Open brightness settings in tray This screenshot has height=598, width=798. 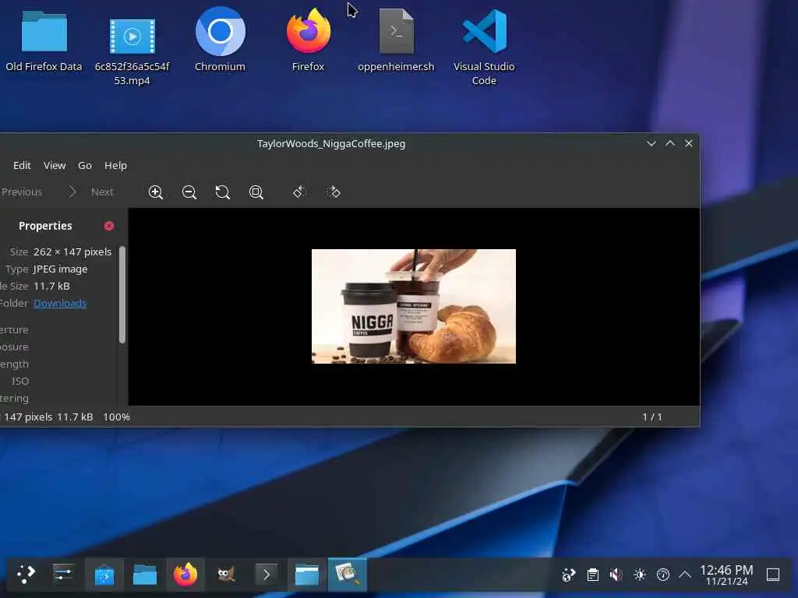(640, 575)
